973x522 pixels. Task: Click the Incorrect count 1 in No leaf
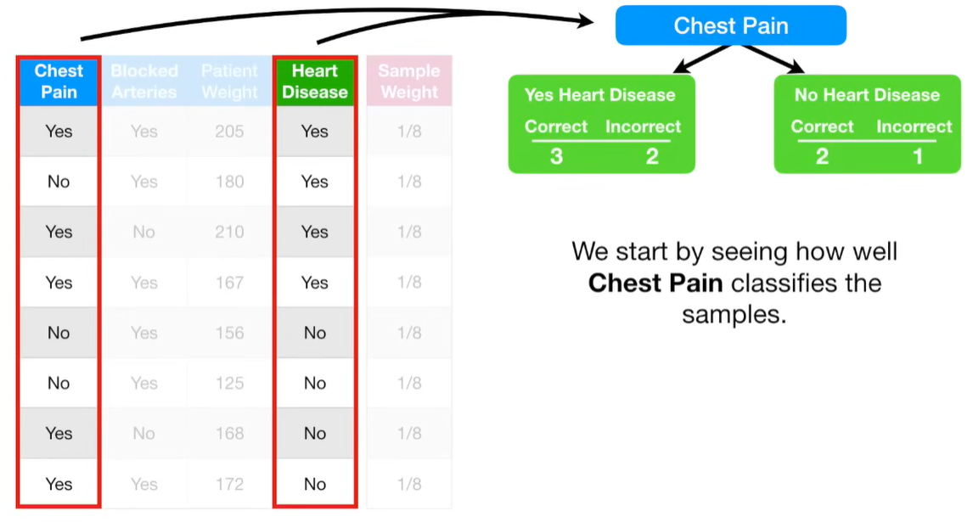(917, 156)
